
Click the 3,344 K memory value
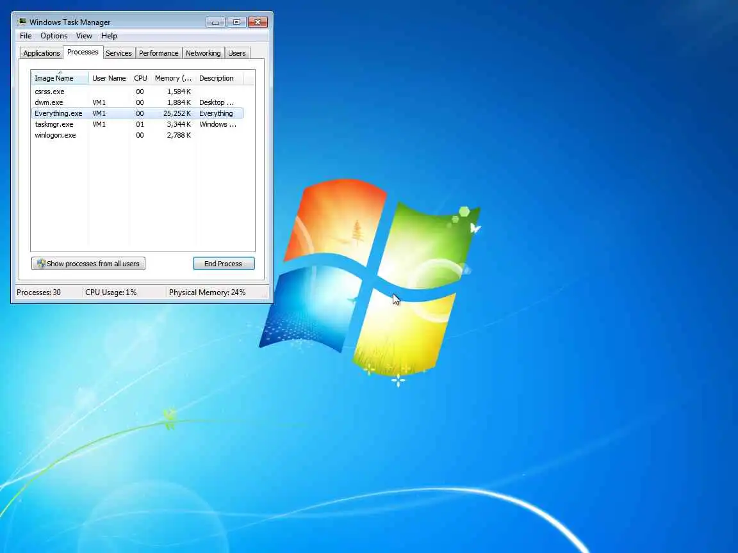click(179, 124)
